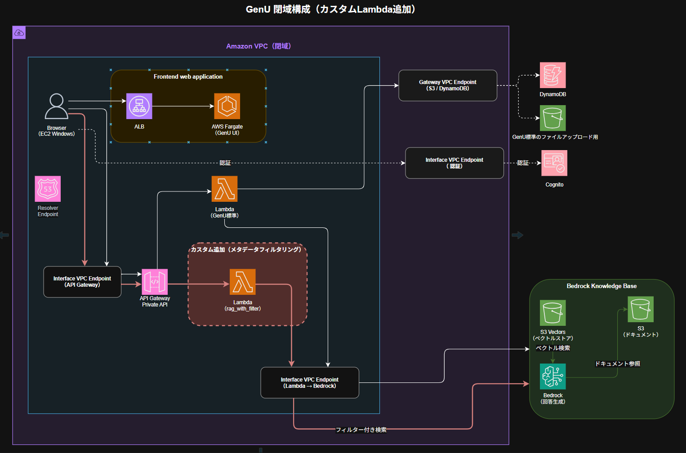The image size is (686, 453).
Task: Click the Amazon VPC cloud lock icon
Action: tap(19, 33)
